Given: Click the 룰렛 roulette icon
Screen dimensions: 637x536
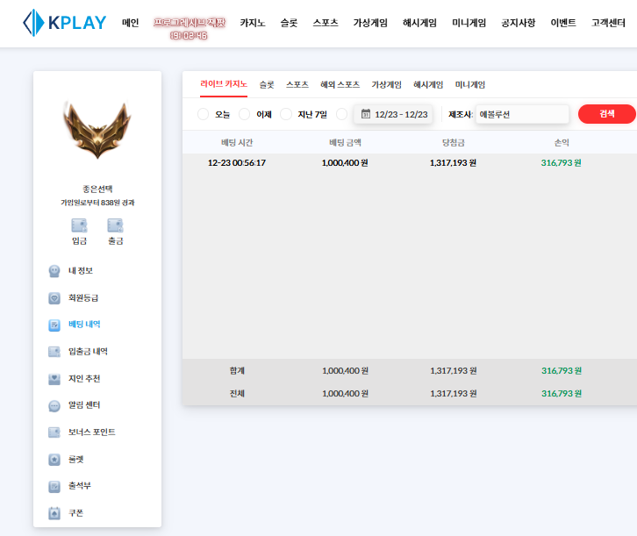Looking at the screenshot, I should pyautogui.click(x=54, y=460).
